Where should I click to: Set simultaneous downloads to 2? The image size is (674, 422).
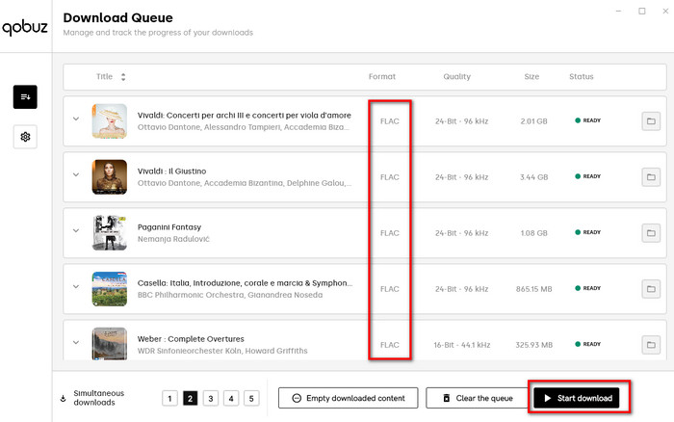(190, 398)
